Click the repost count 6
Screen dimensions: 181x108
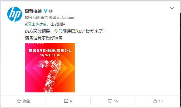[x=71, y=101]
